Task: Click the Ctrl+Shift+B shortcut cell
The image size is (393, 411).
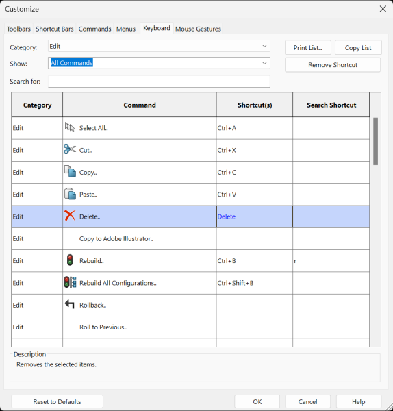Action: pyautogui.click(x=255, y=283)
